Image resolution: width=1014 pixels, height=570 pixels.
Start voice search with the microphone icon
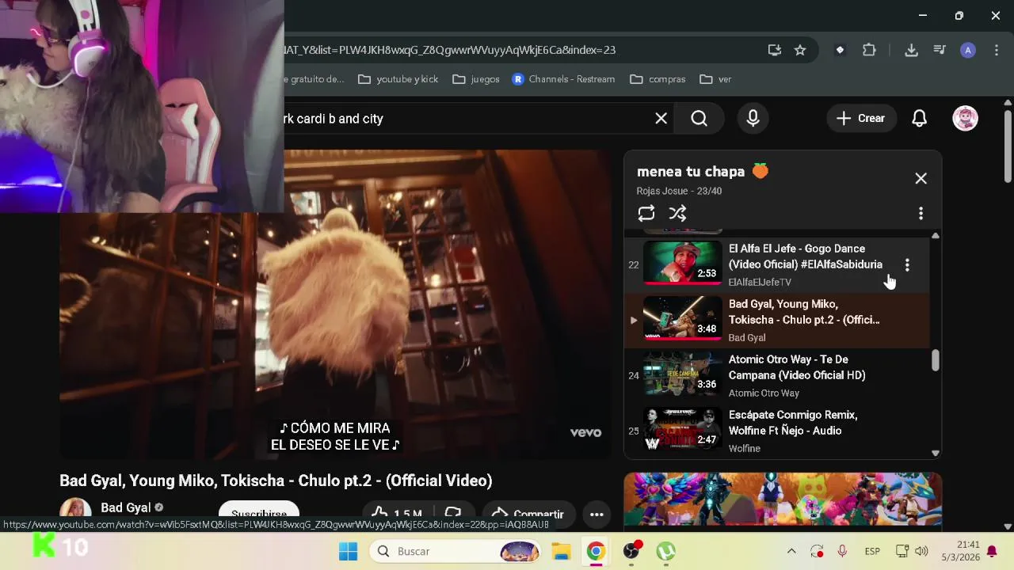tap(753, 119)
